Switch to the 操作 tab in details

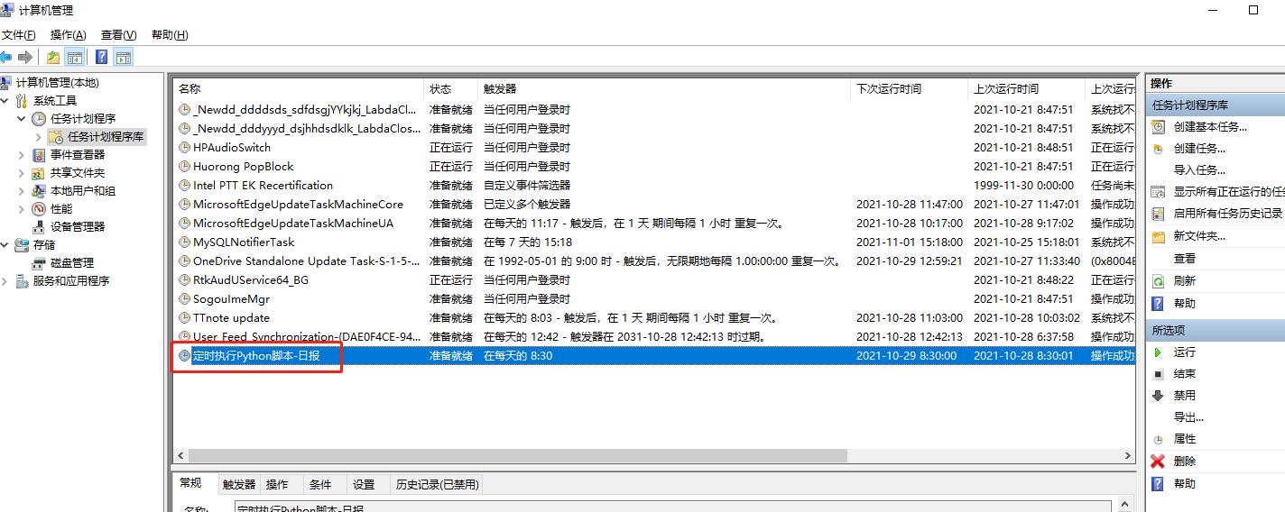(278, 485)
